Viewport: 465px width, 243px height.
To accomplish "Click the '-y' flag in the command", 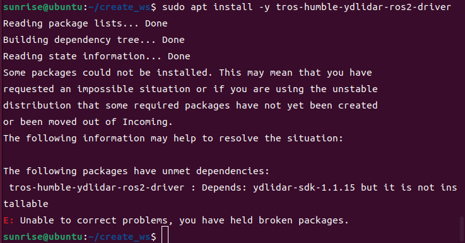I will click(x=264, y=7).
